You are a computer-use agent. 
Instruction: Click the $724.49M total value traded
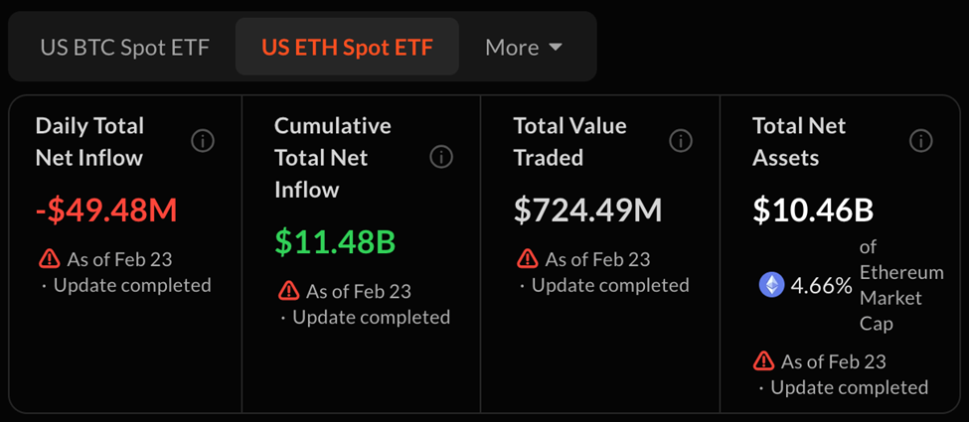pyautogui.click(x=587, y=210)
